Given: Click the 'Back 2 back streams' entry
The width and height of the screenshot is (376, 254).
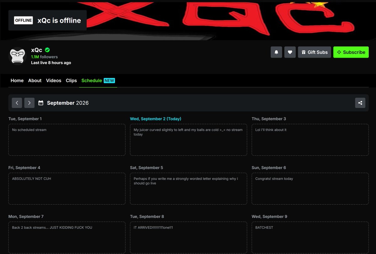Looking at the screenshot, I should pos(67,237).
